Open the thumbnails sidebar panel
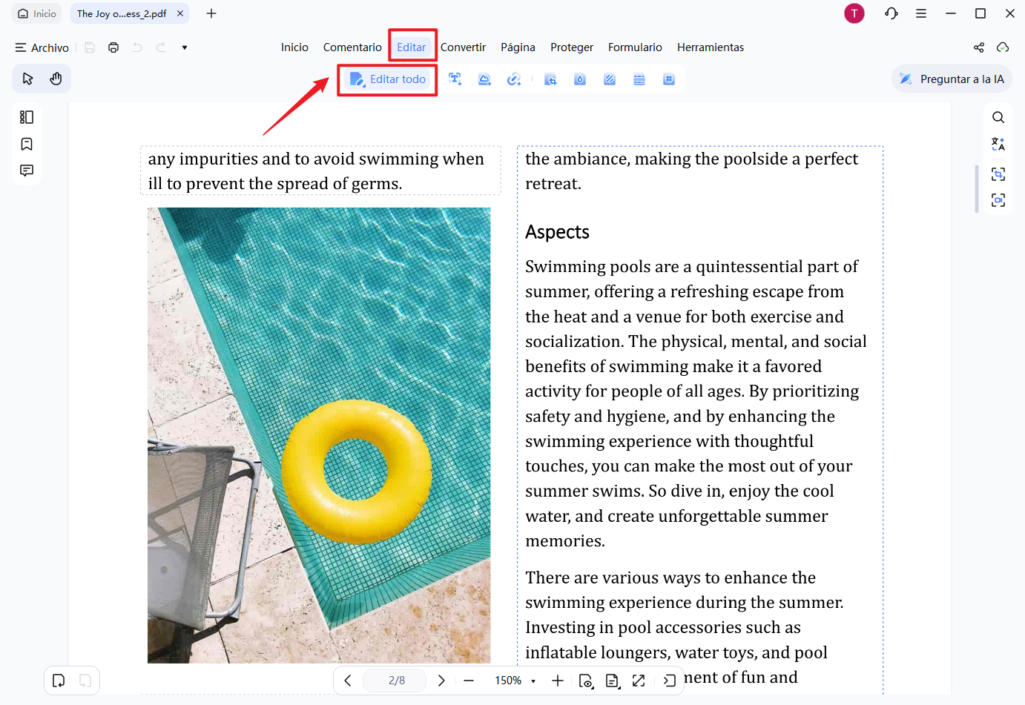 [x=27, y=117]
